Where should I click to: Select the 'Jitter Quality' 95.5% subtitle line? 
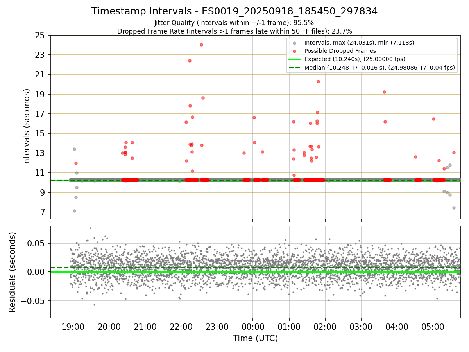click(234, 23)
